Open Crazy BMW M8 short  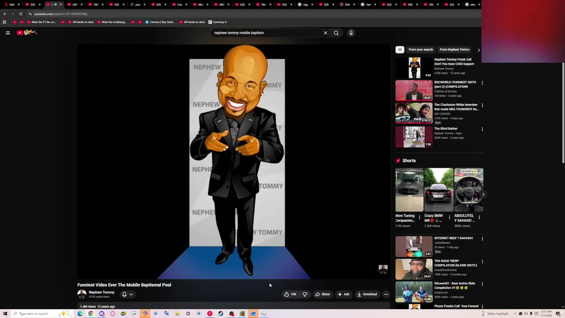tap(439, 190)
